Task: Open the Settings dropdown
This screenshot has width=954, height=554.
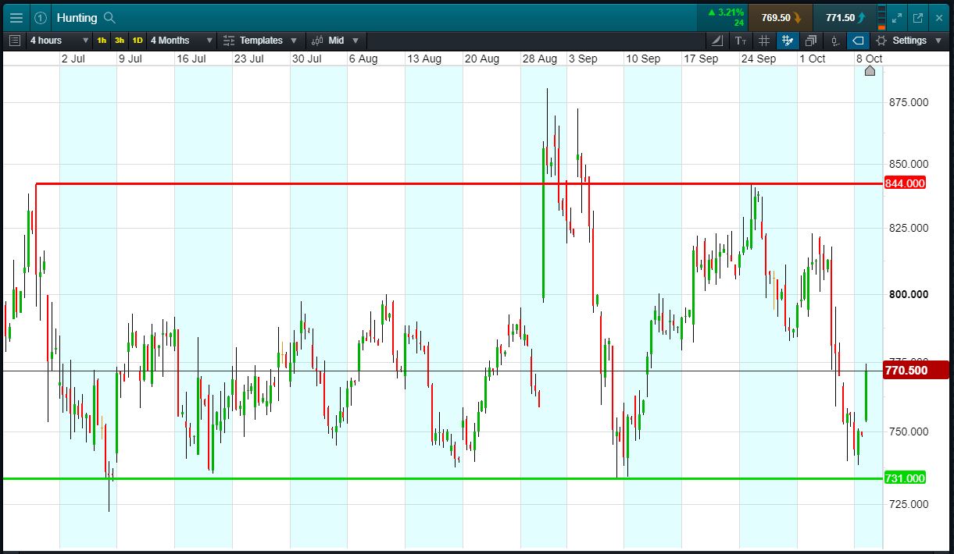Action: coord(909,41)
